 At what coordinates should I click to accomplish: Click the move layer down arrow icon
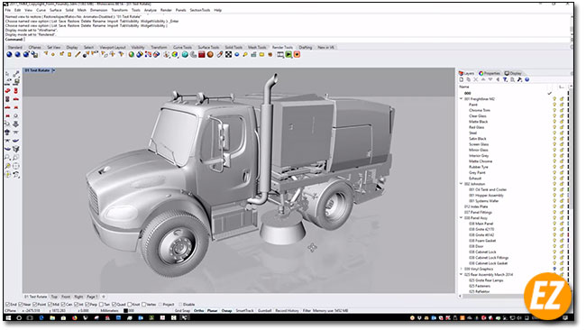tap(490, 79)
